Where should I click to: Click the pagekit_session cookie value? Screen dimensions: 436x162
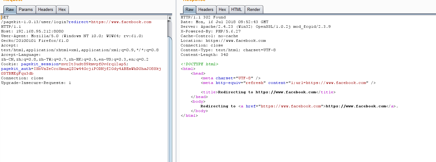pos(94,64)
